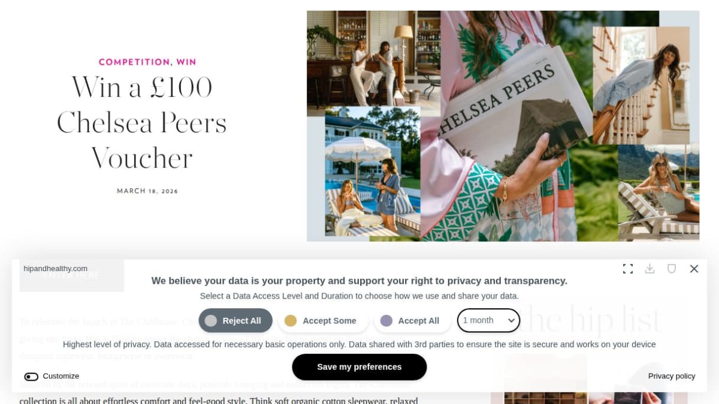The width and height of the screenshot is (719, 404).
Task: Open the Win category link
Action: click(x=186, y=62)
